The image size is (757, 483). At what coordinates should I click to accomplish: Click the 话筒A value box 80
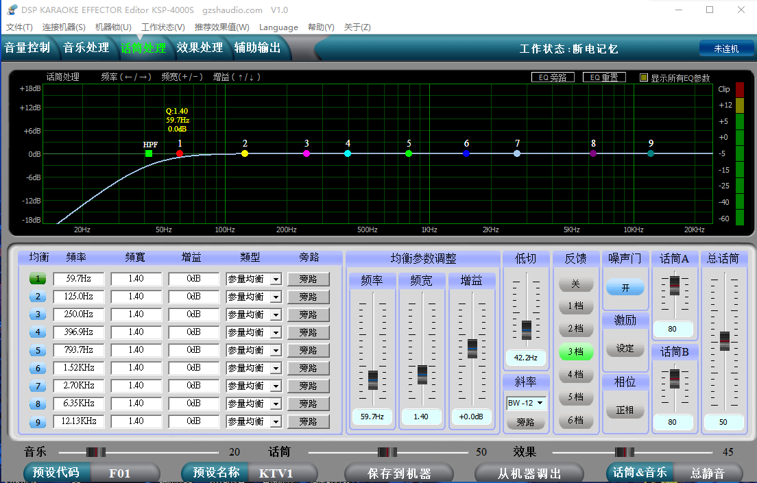[673, 329]
